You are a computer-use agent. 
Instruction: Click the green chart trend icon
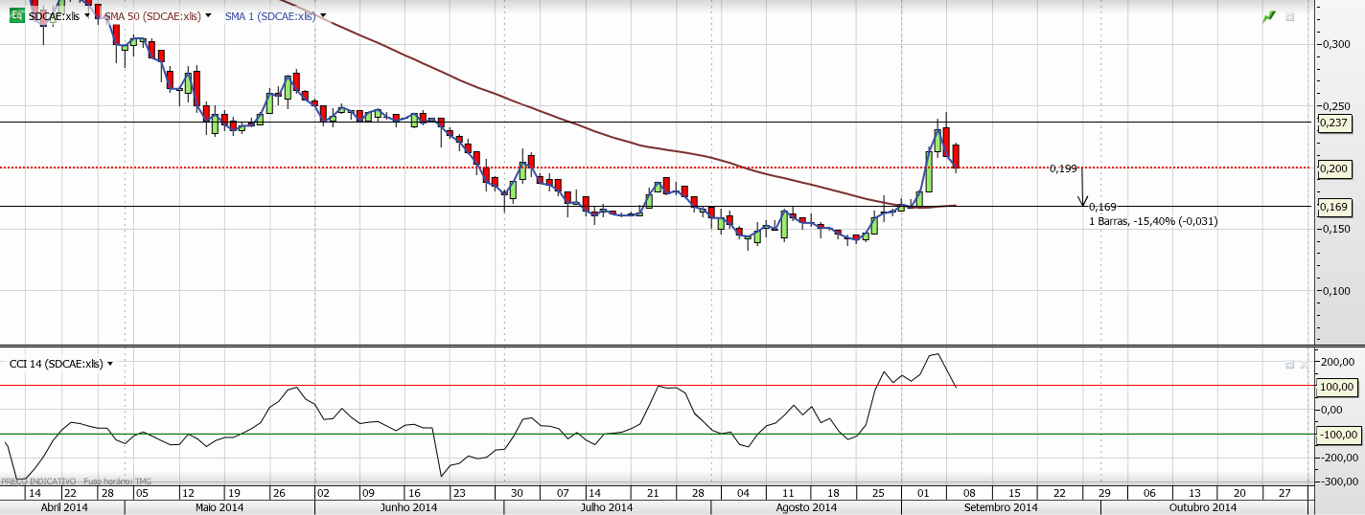(x=1269, y=16)
